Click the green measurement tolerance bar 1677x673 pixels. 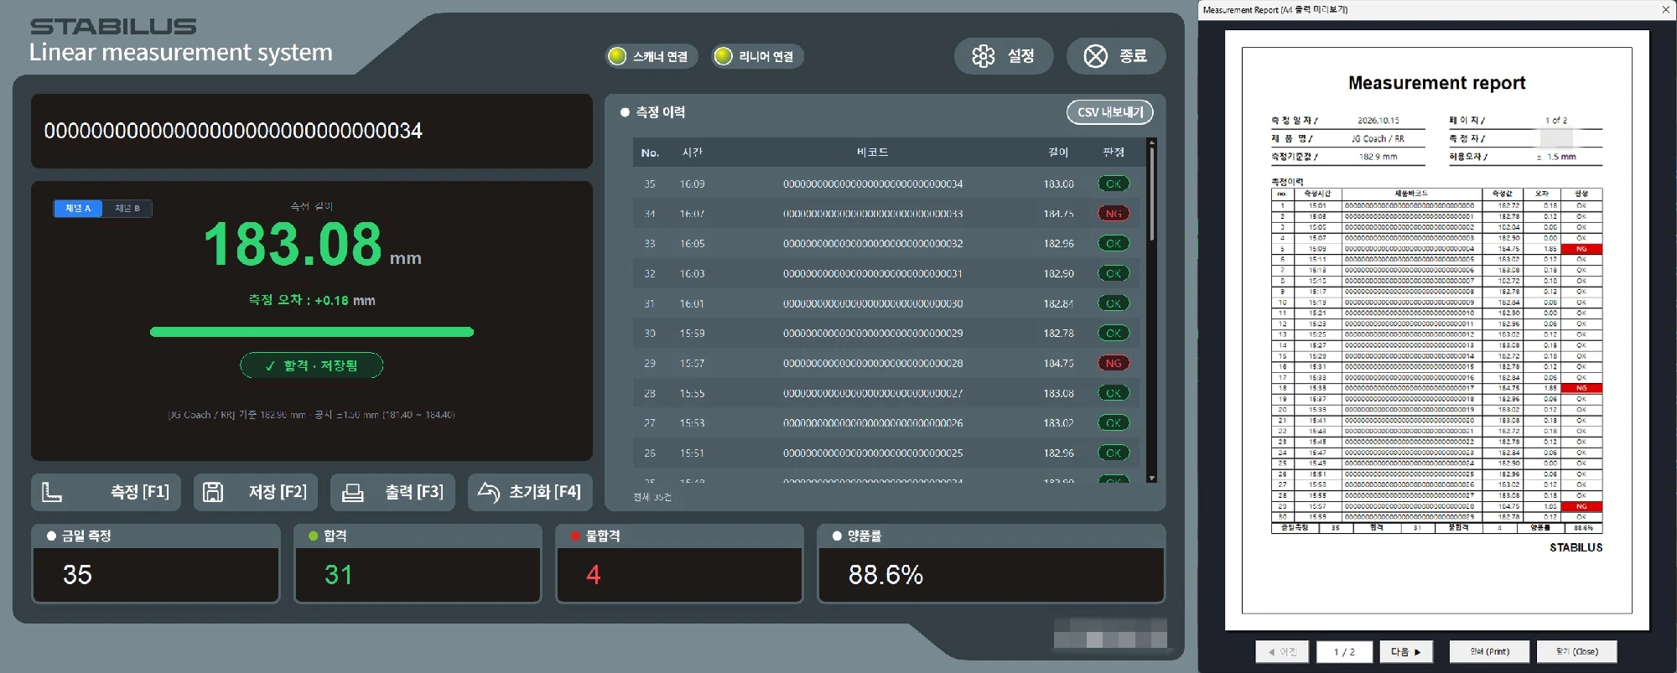click(x=312, y=332)
